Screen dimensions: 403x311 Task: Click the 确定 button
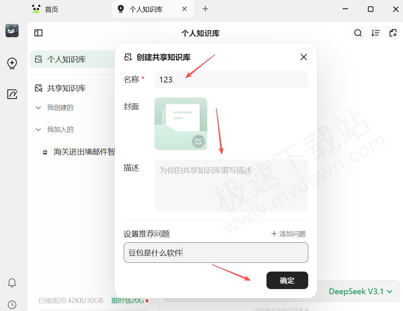click(x=287, y=280)
